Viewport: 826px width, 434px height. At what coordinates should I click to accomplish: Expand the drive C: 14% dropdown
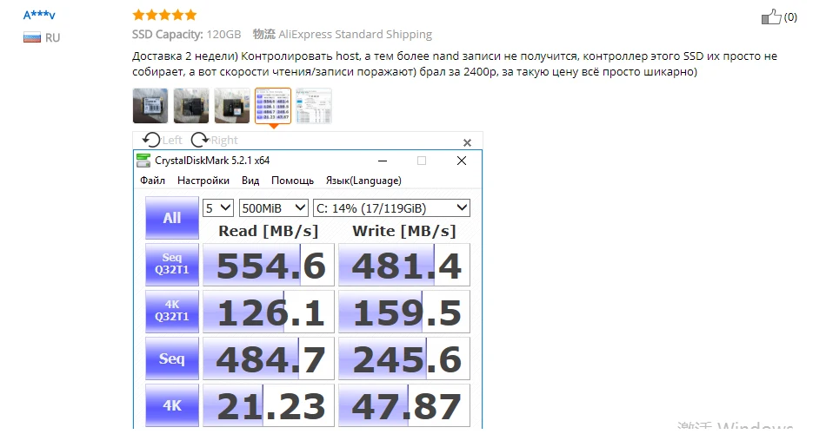pos(391,207)
